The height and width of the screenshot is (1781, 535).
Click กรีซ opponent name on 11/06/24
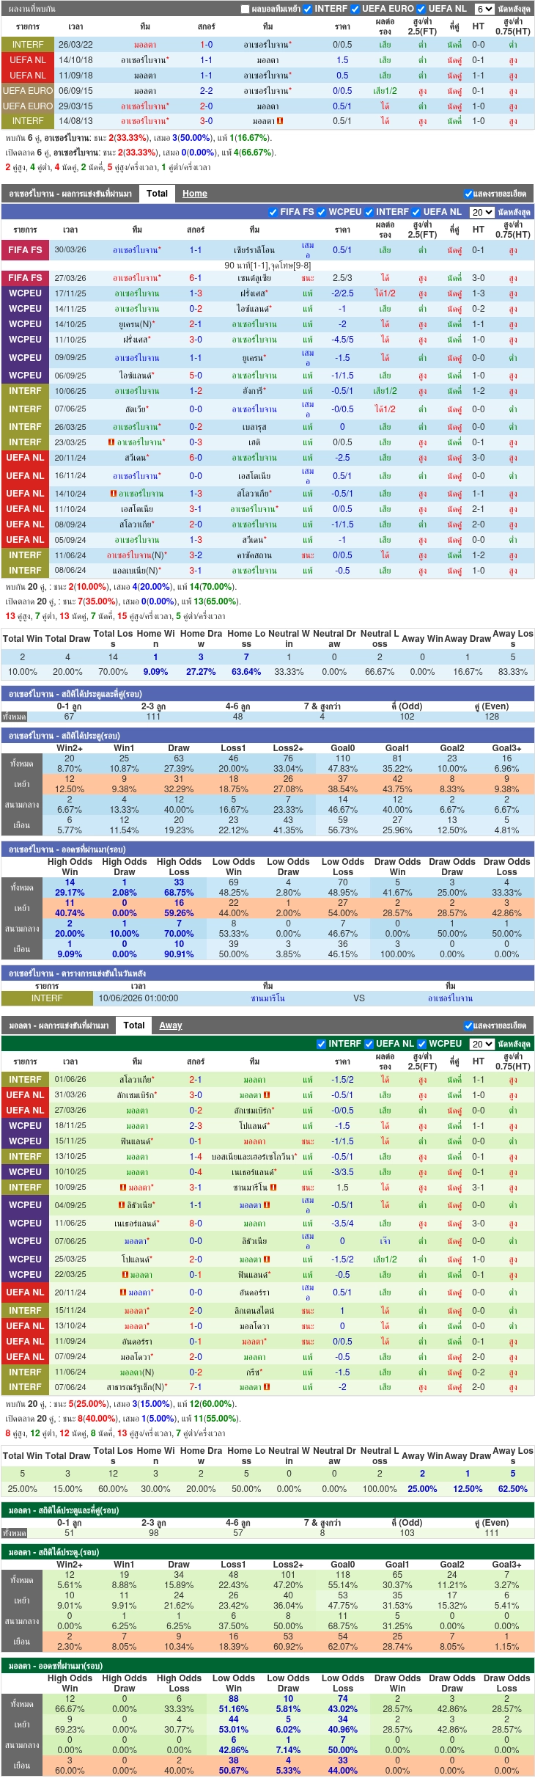254,1372
